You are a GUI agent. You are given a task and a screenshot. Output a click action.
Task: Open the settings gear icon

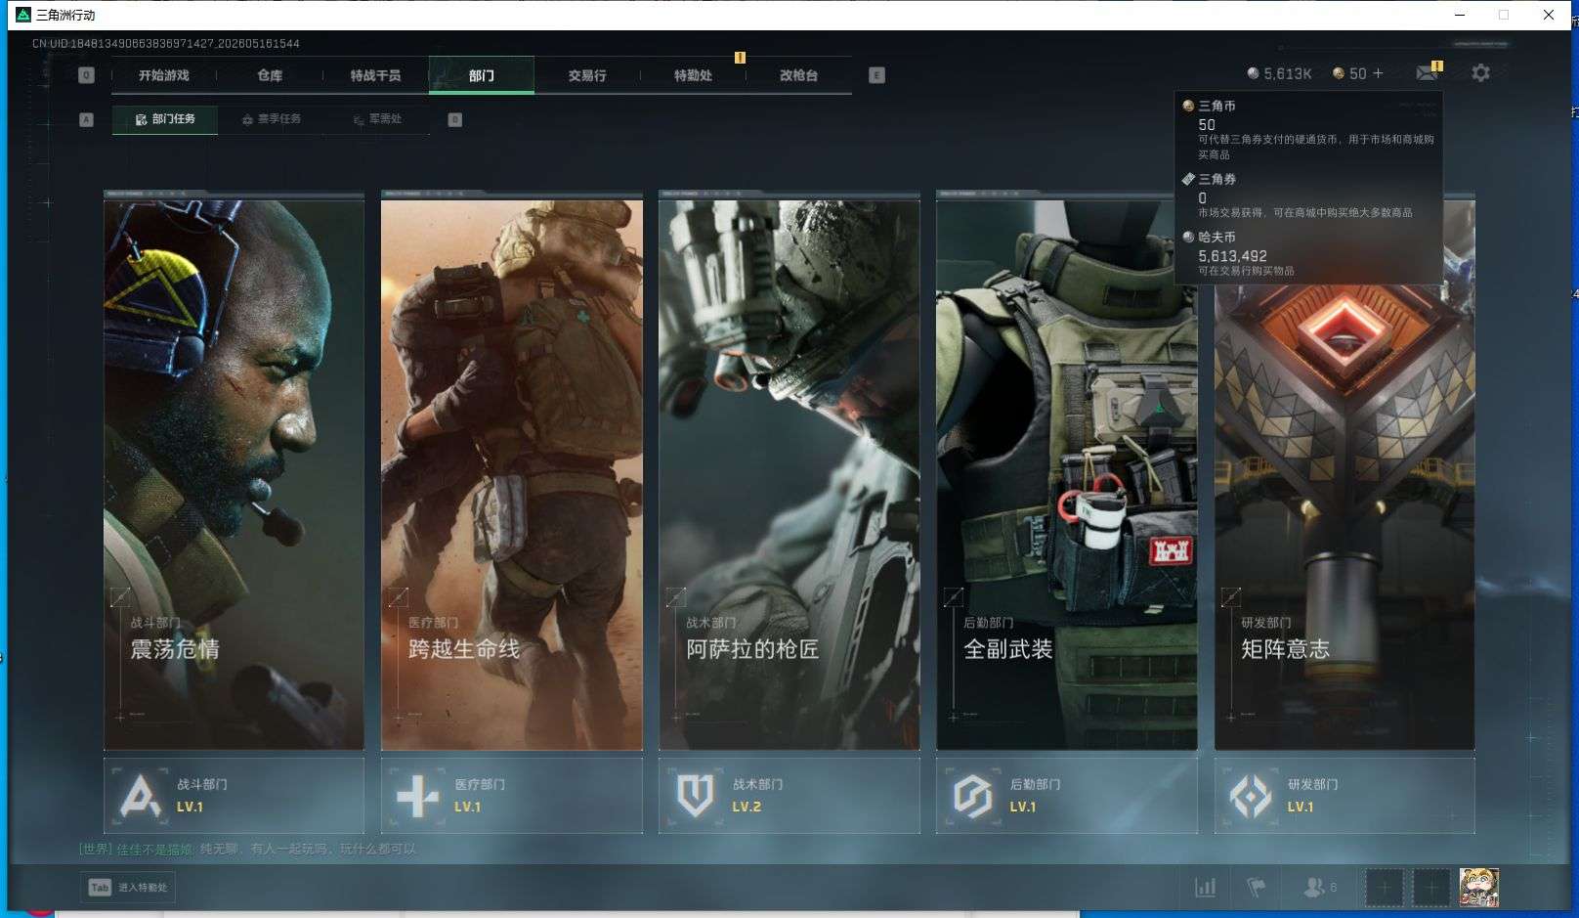pos(1480,73)
